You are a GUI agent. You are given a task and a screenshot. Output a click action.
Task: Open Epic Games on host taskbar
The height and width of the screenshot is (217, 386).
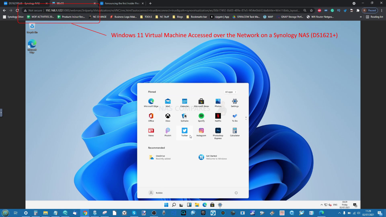coord(203,213)
